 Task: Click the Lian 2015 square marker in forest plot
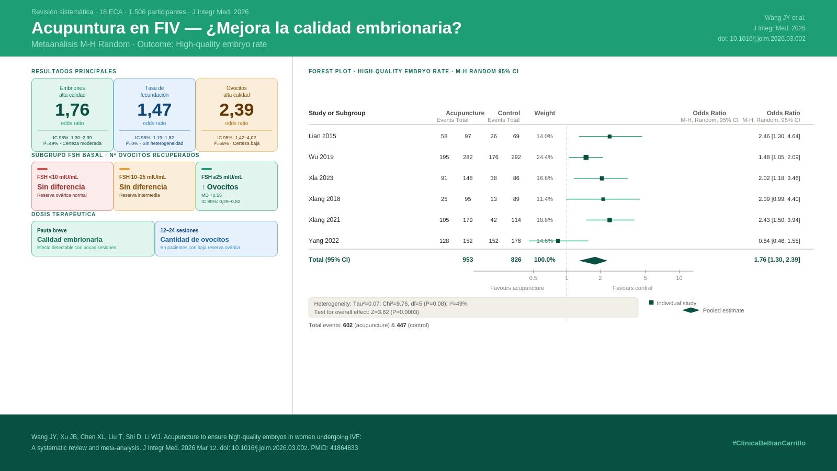[609, 137]
